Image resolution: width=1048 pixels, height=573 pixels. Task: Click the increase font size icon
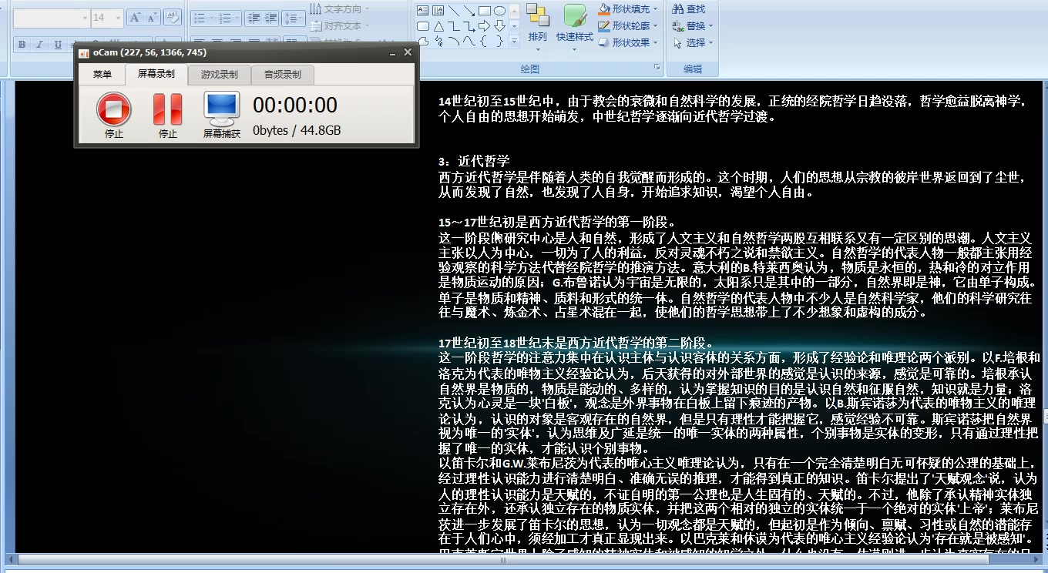[x=135, y=17]
